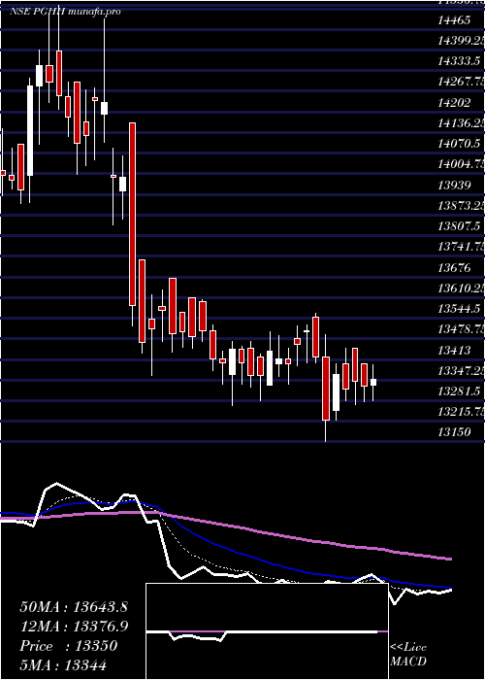Select the 14070.5 price axis label
The width and height of the screenshot is (485, 680).
459,144
